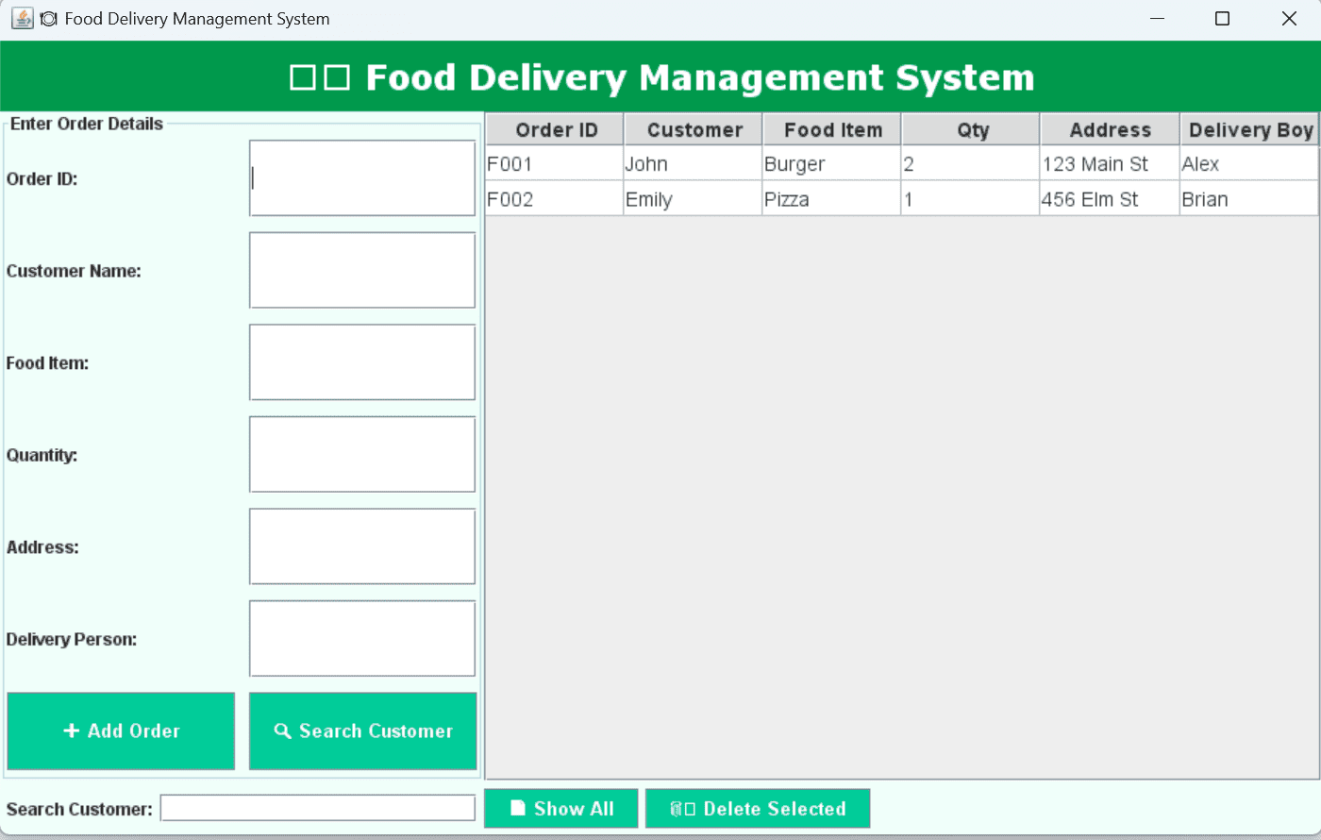This screenshot has width=1321, height=840.
Task: Click the plus icon on Add Order button
Action: (x=70, y=731)
